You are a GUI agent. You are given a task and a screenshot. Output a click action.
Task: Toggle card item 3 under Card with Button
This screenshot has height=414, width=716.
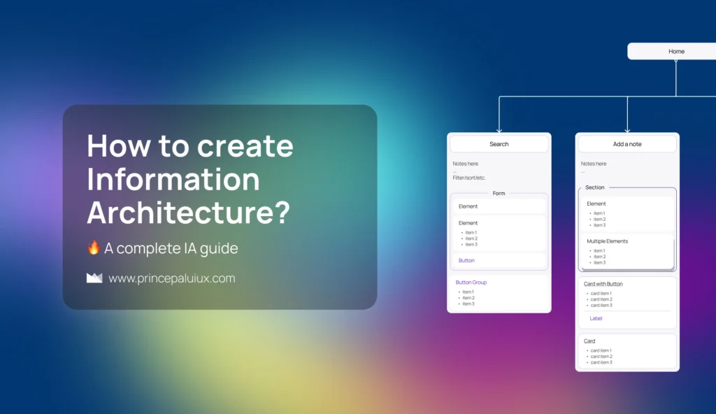coord(603,306)
